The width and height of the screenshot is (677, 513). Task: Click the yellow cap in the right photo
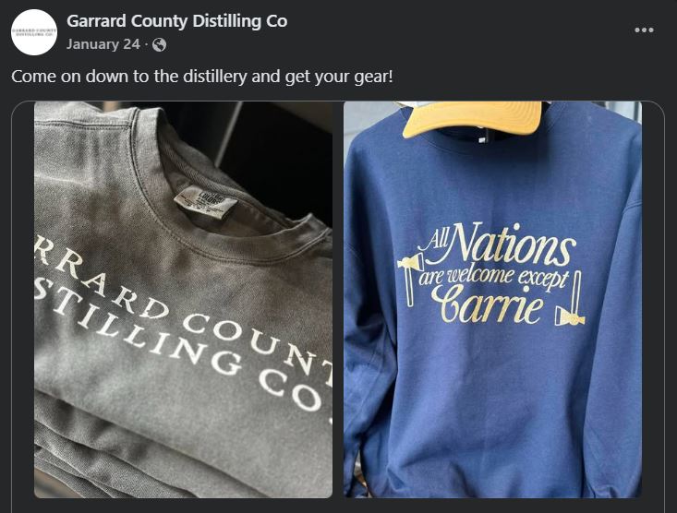point(472,118)
